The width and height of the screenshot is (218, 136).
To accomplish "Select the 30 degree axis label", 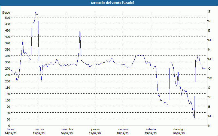I will click(x=8, y=119).
